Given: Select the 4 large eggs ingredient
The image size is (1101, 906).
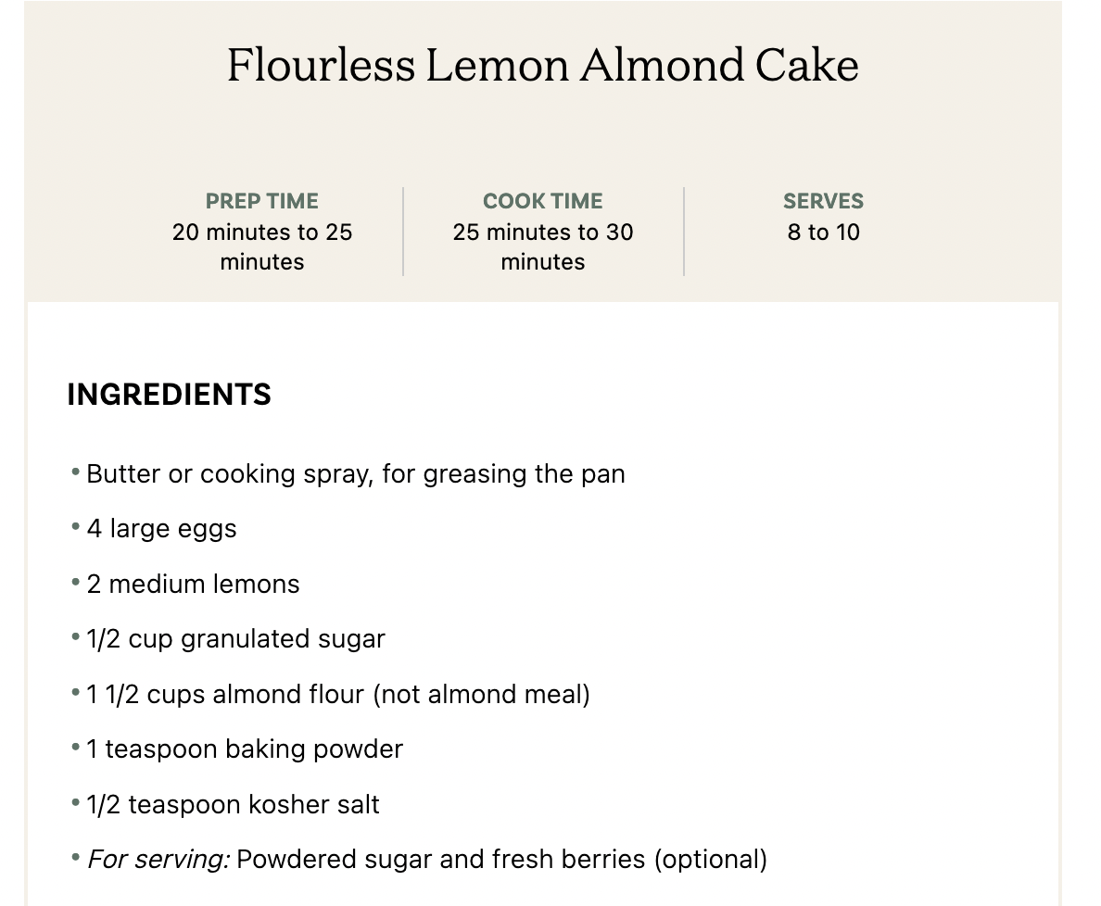Looking at the screenshot, I should [x=161, y=529].
